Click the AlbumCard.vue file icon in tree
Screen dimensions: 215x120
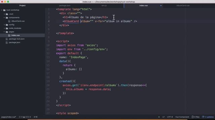tap(9, 21)
